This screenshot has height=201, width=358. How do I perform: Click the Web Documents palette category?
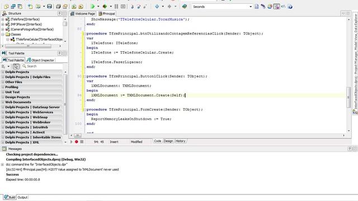click(31, 102)
